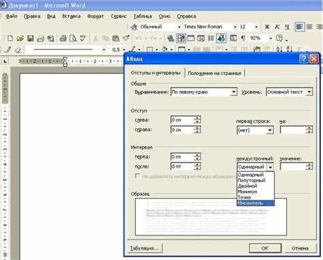Click the Sort Ascending icon

[279, 49]
